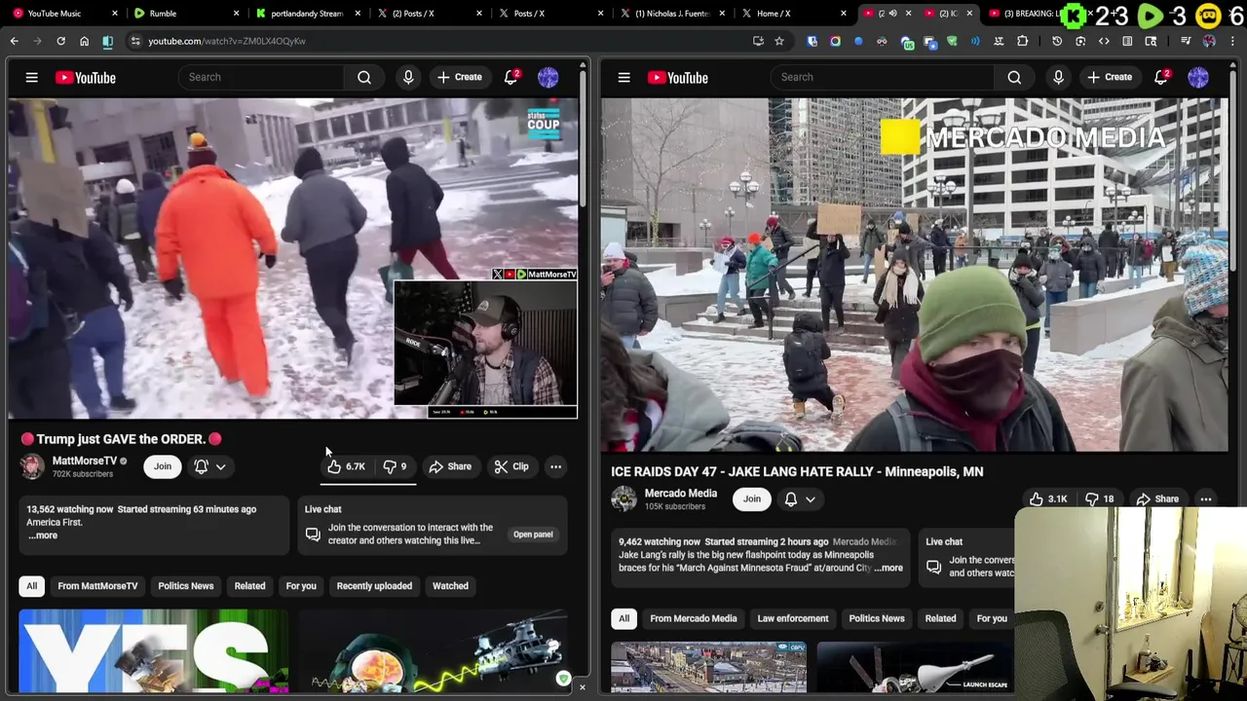The image size is (1247, 701).
Task: Like the Mercado Media video (3.1K)
Action: (x=1047, y=498)
